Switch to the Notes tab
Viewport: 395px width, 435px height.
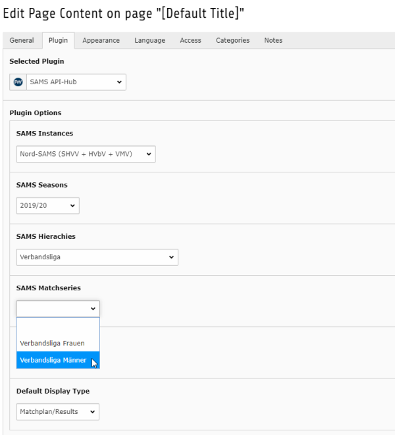click(273, 40)
